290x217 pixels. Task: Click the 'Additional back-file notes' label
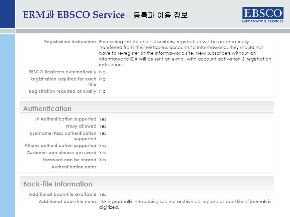pyautogui.click(x=68, y=201)
